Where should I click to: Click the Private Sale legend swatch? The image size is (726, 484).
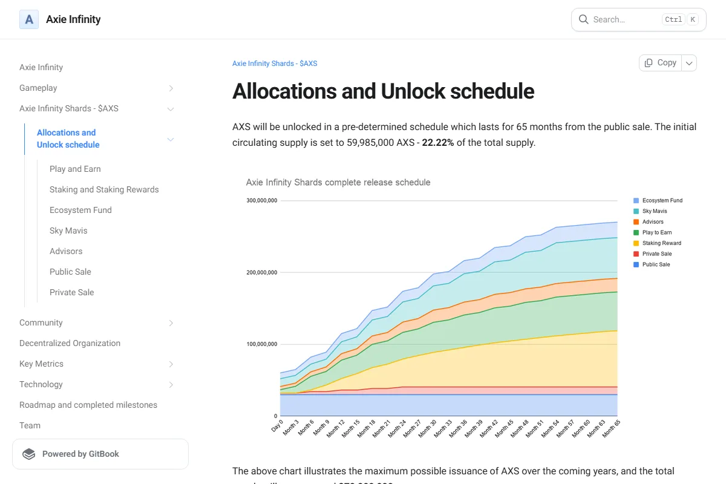pyautogui.click(x=636, y=254)
